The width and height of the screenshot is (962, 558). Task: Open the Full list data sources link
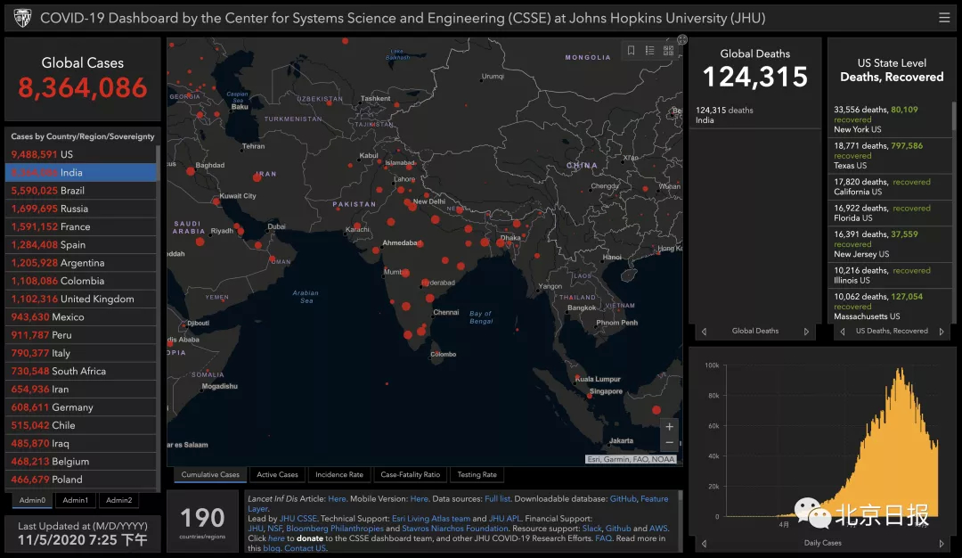[497, 499]
